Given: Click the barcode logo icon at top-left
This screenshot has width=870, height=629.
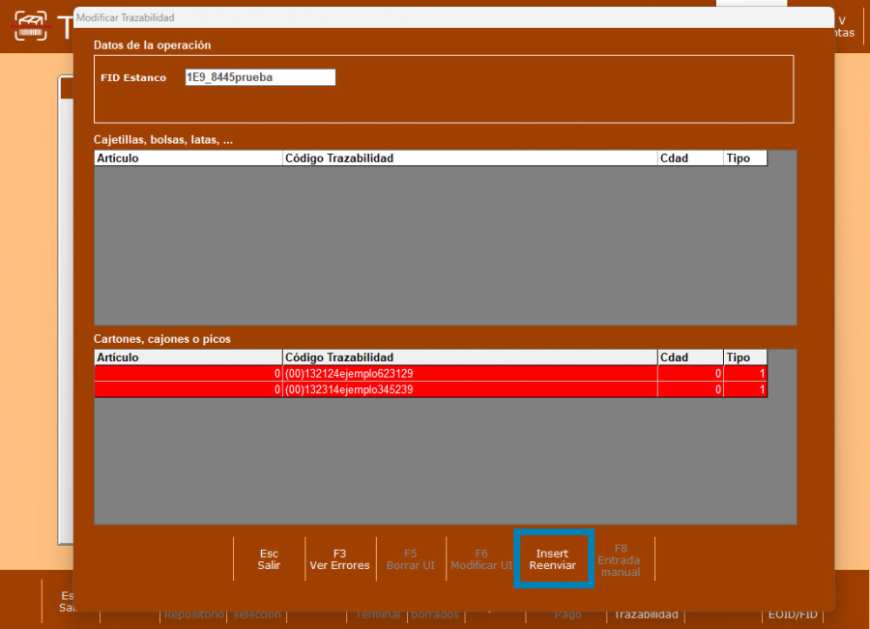Looking at the screenshot, I should point(31,27).
